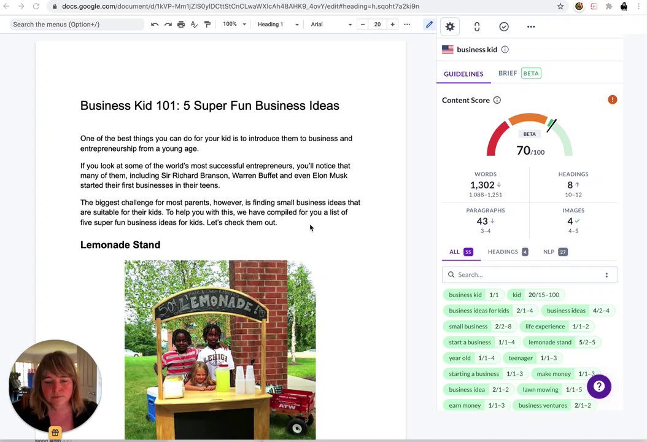Image resolution: width=647 pixels, height=442 pixels.
Task: Click the Undo arrow in Docs toolbar
Action: tap(155, 25)
